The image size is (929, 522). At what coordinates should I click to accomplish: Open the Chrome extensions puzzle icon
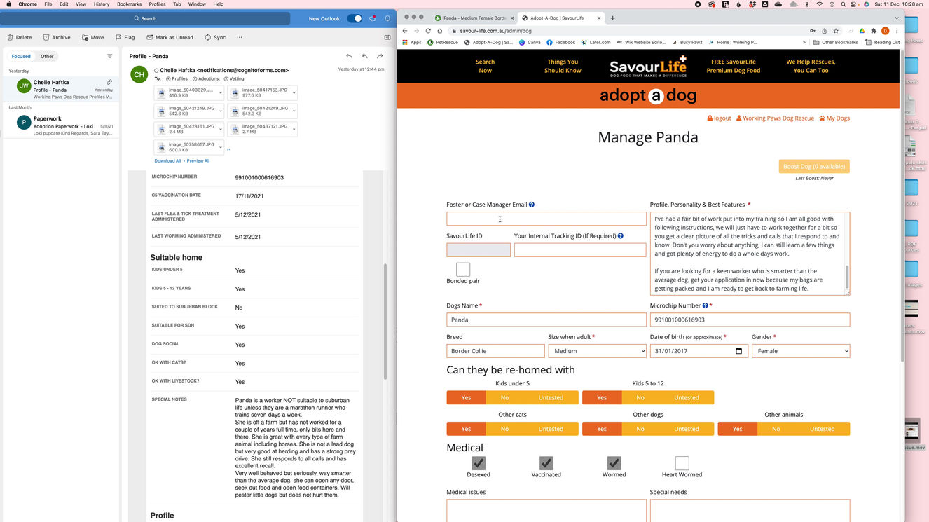[x=874, y=31]
